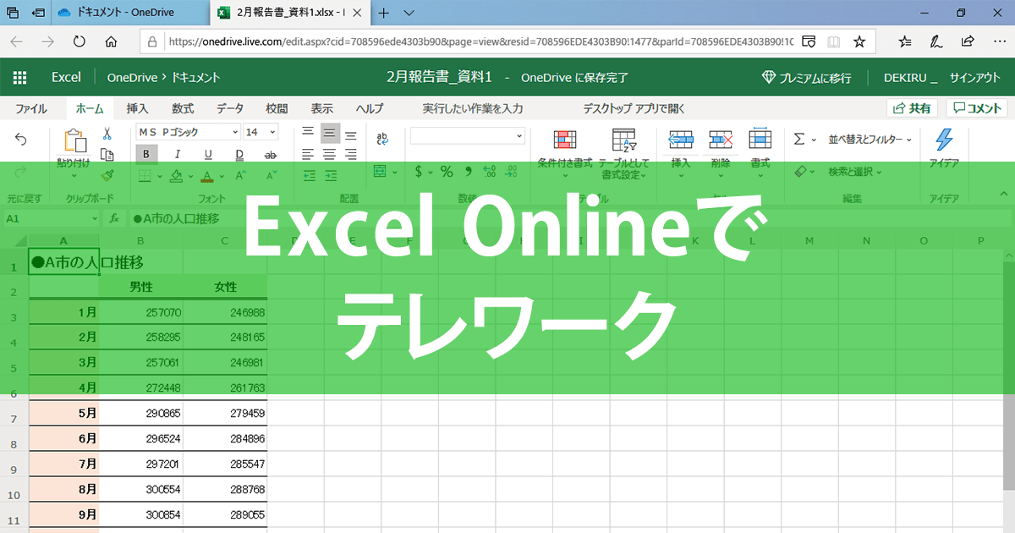Increase cell indent

pyautogui.click(x=330, y=174)
